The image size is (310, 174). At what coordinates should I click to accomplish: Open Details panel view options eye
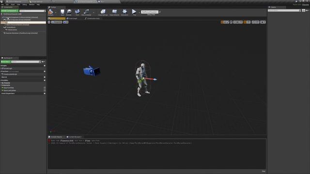[307, 11]
